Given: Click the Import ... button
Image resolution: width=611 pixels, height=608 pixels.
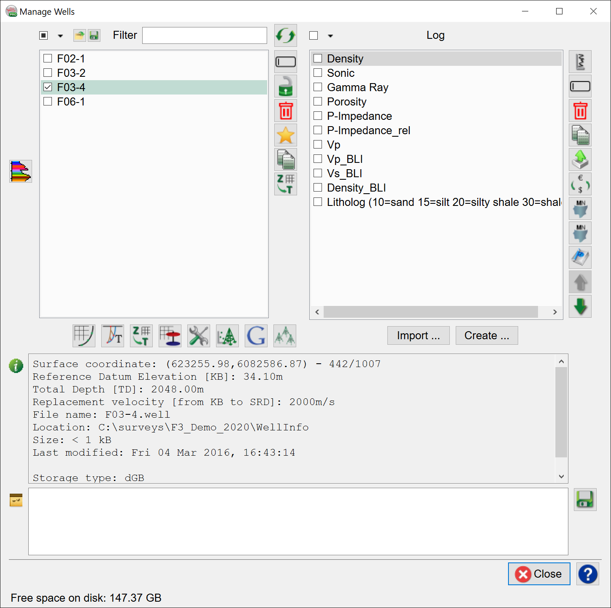Looking at the screenshot, I should 418,335.
